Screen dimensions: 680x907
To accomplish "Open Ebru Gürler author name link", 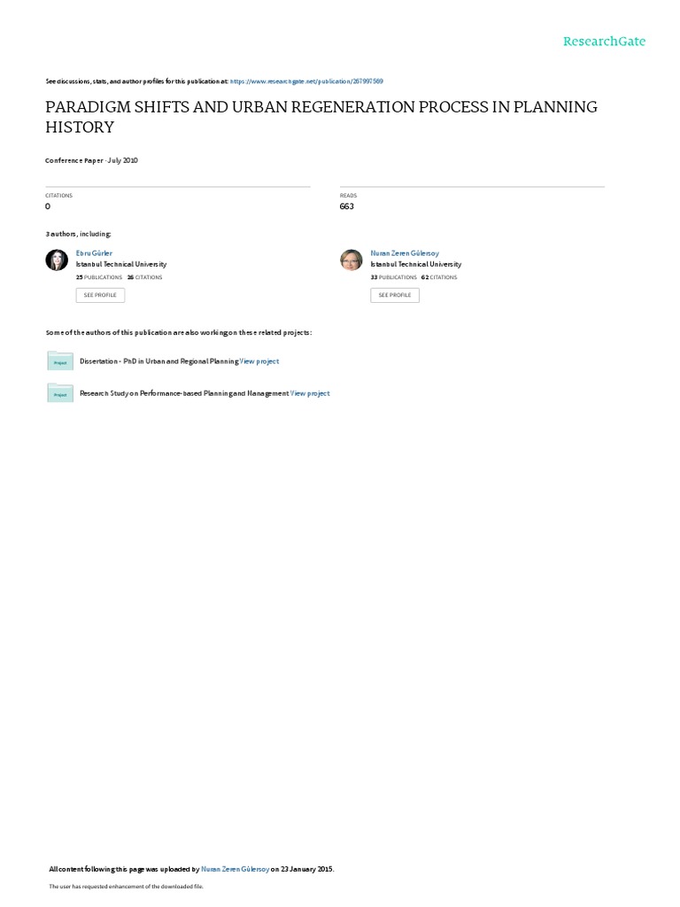I will click(94, 253).
